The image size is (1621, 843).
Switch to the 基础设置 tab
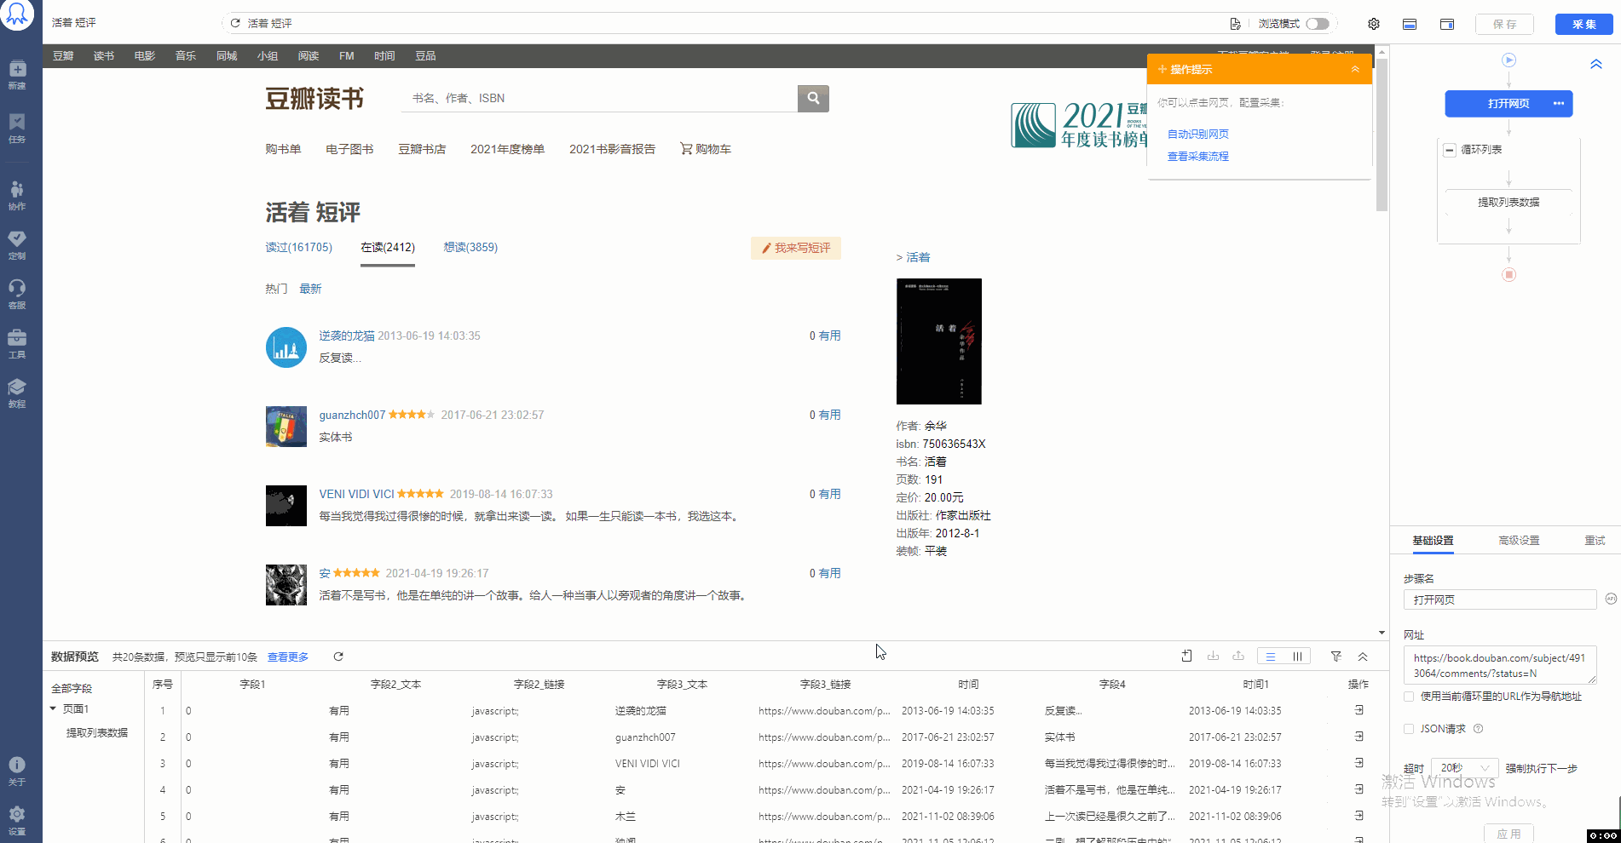point(1433,541)
